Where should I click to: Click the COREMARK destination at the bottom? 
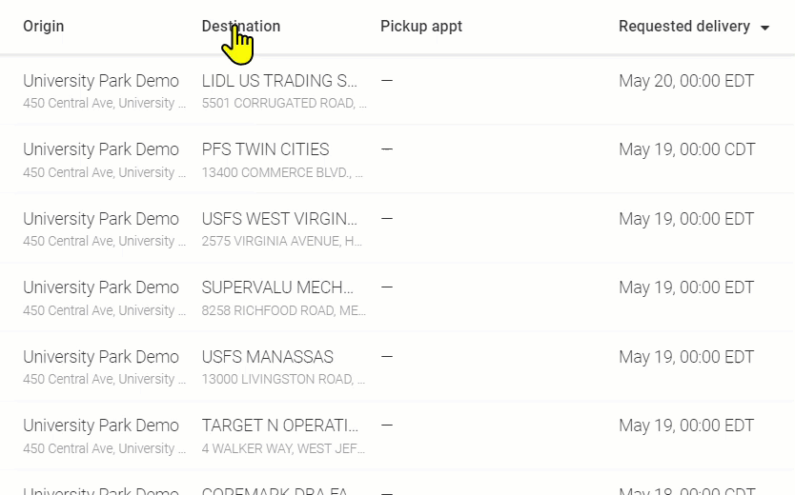(275, 491)
